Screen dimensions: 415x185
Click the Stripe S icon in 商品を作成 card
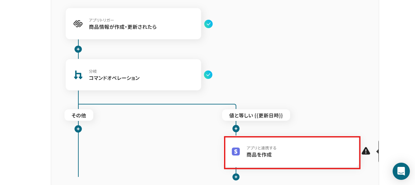pos(236,151)
